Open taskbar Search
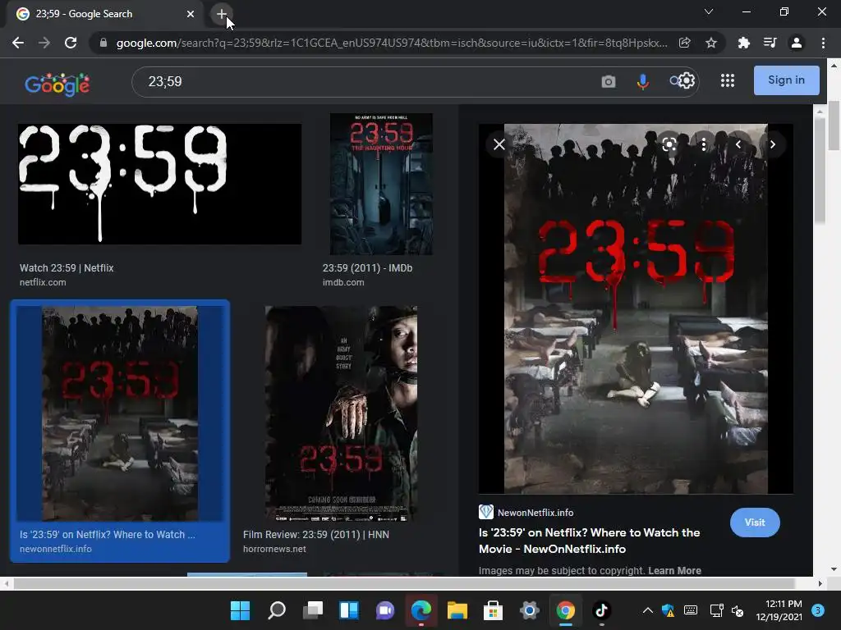 (277, 610)
